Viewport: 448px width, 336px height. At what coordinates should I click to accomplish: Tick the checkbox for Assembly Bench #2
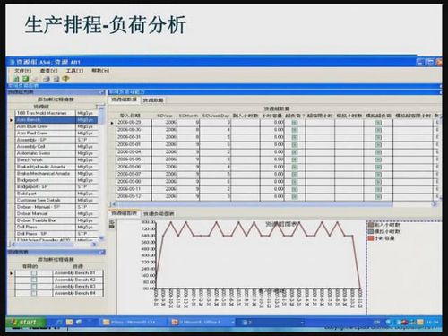[x=34, y=280]
